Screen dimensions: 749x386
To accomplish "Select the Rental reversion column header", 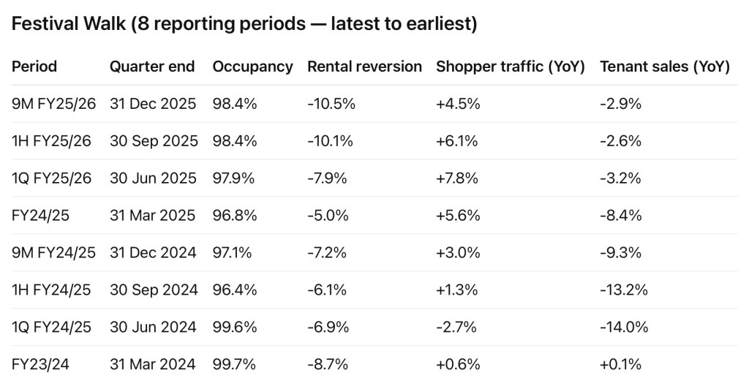I will point(364,67).
